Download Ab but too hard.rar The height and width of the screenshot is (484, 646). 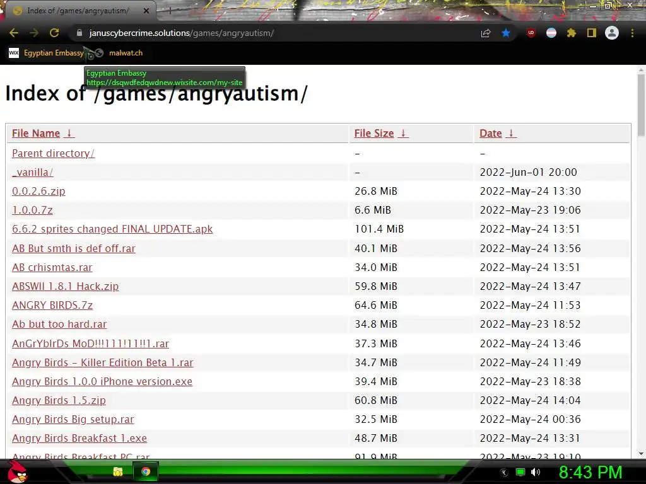click(x=59, y=324)
